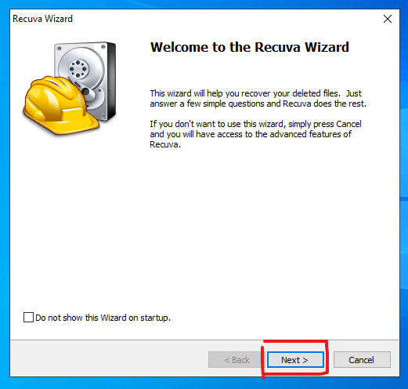Click the word 'Cancel' in the description text

pos(348,124)
